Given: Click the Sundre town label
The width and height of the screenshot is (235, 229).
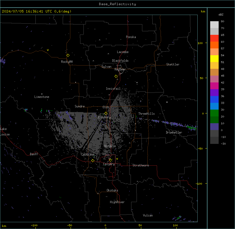Looking at the screenshot, I should pos(80,106).
